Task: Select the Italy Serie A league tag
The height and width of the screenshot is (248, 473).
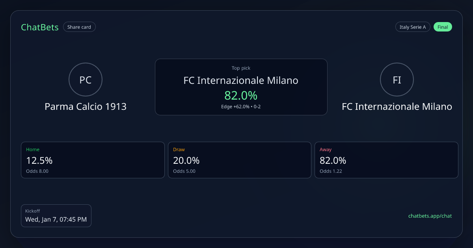Action: tap(412, 27)
